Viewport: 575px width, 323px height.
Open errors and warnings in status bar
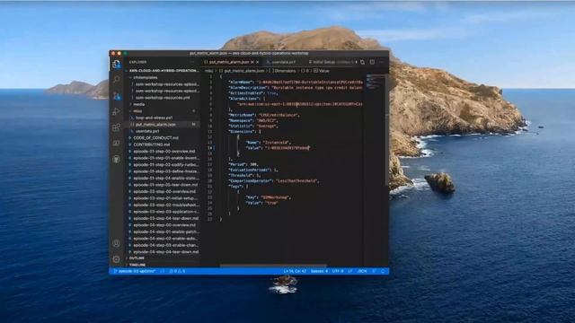coord(178,271)
